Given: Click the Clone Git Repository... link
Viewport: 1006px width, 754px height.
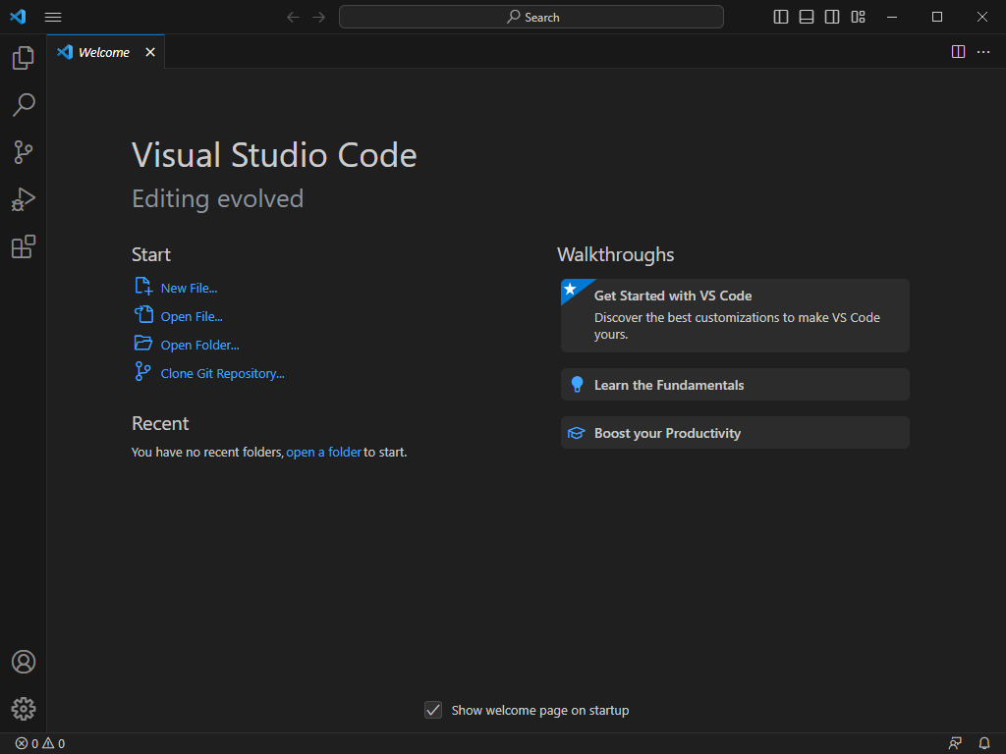Looking at the screenshot, I should 222,373.
